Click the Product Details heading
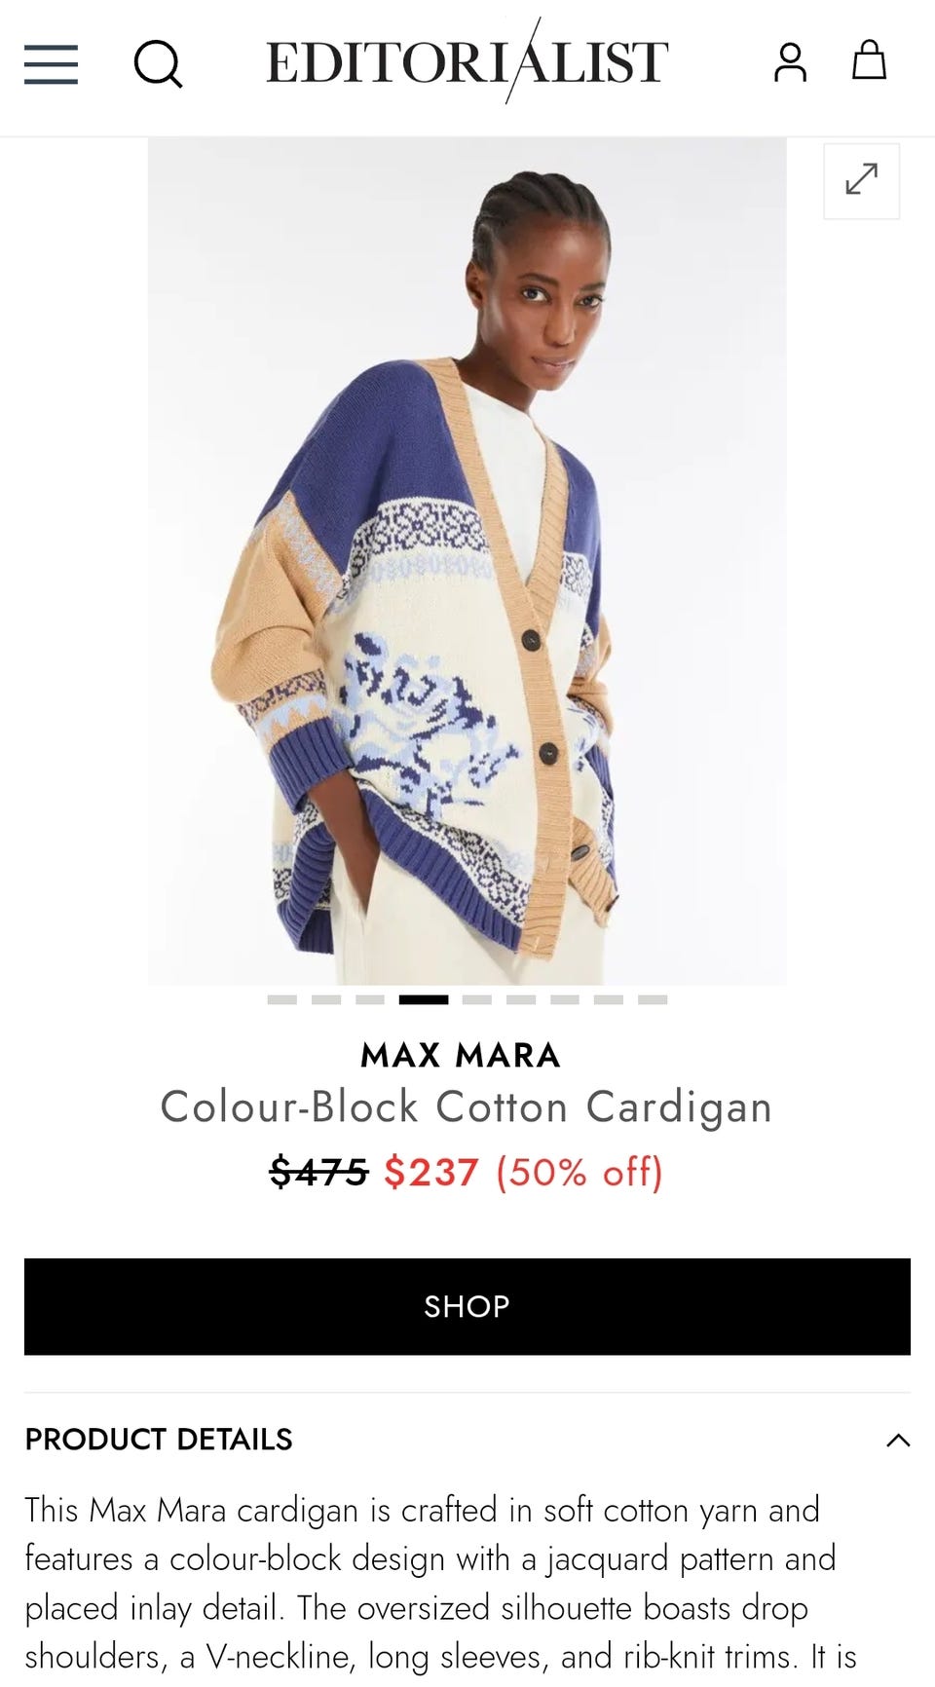Image resolution: width=935 pixels, height=1687 pixels. 159,1440
